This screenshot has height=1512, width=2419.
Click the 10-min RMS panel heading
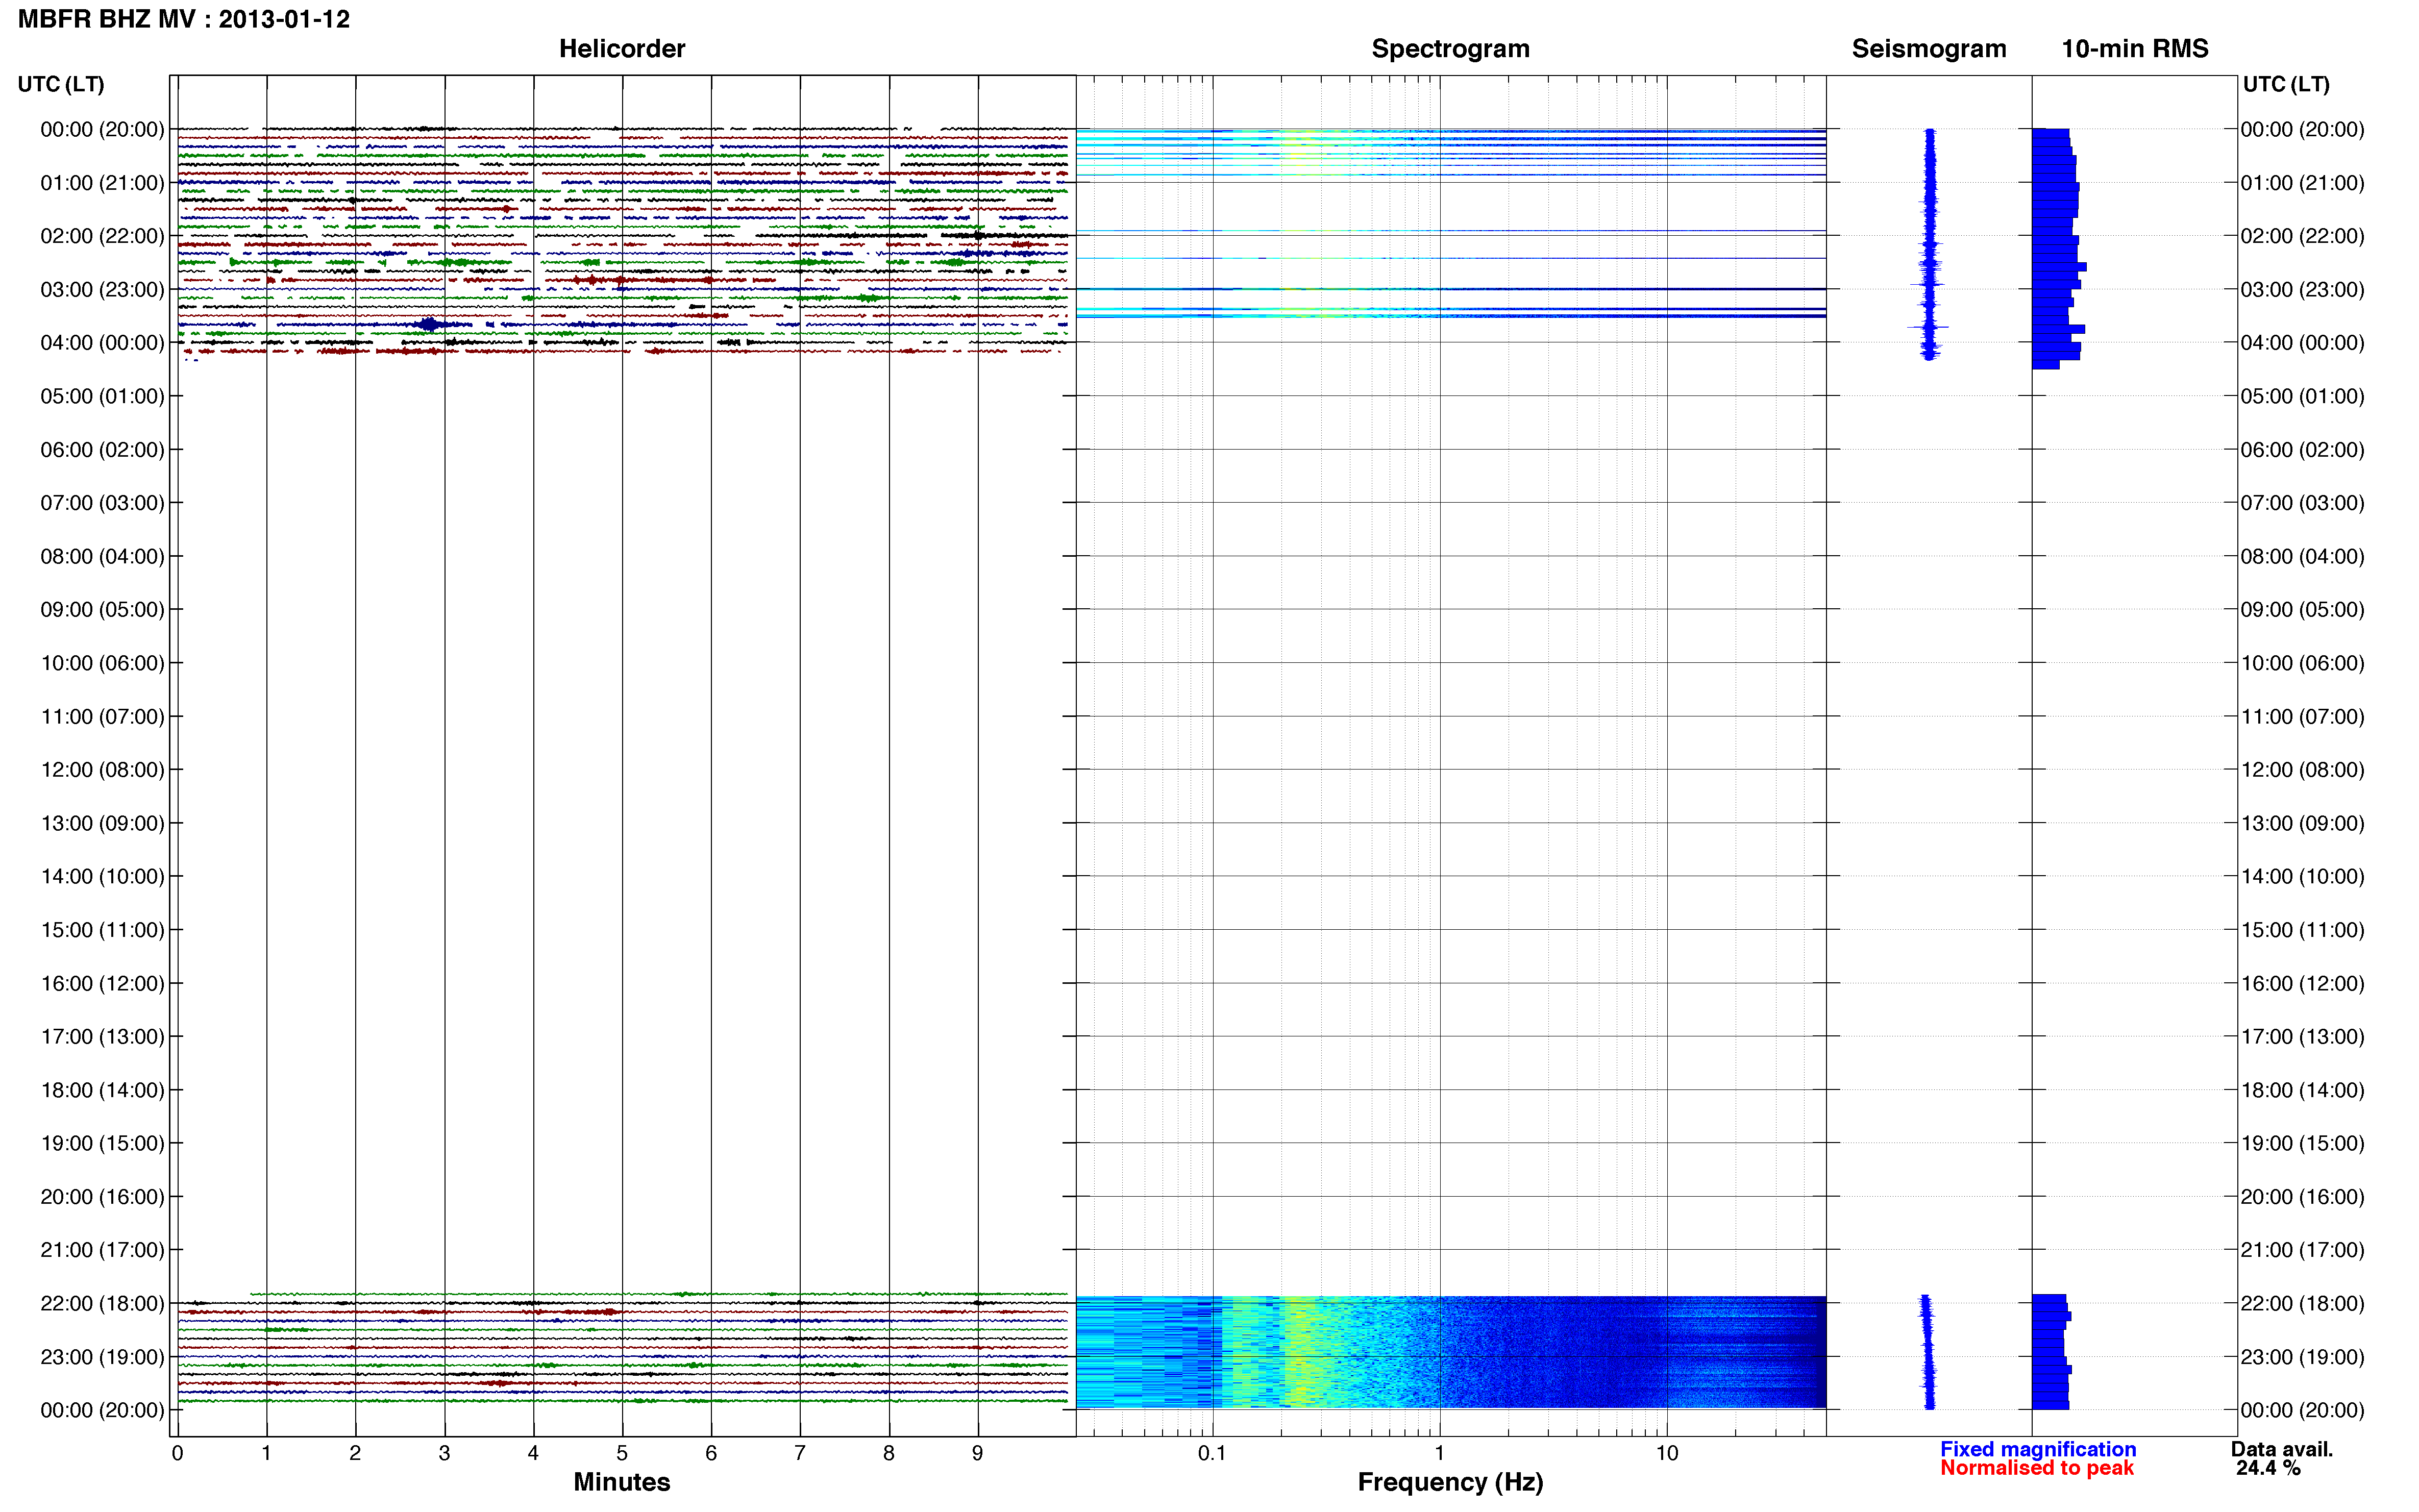pyautogui.click(x=2135, y=49)
